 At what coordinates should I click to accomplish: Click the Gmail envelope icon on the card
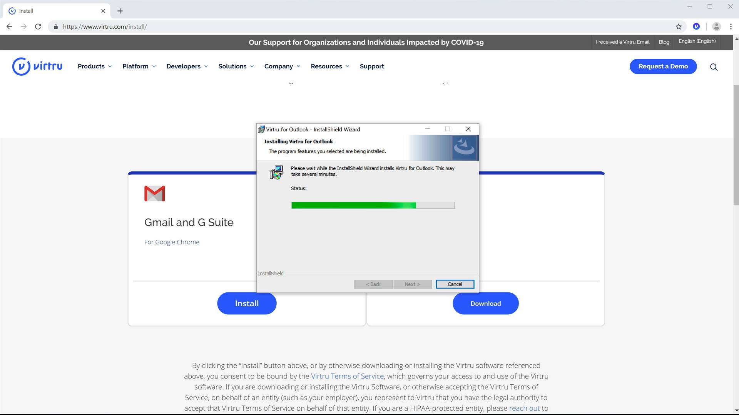point(154,193)
